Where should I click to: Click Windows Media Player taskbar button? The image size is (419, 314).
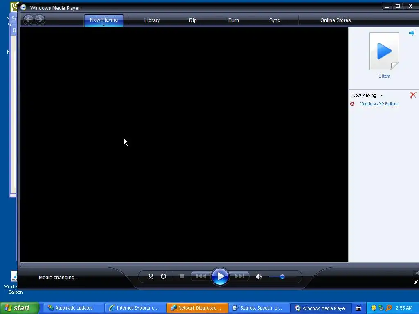click(x=321, y=308)
